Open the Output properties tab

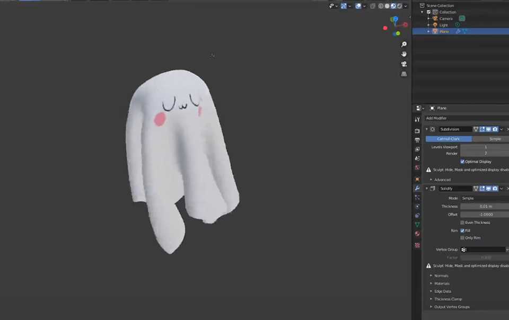pos(417,140)
